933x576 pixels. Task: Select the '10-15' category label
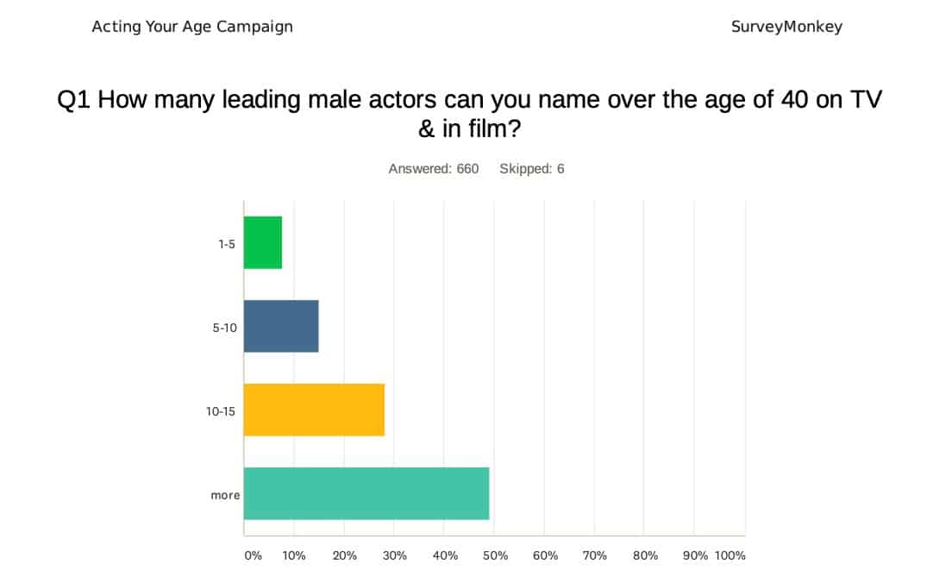pyautogui.click(x=221, y=410)
